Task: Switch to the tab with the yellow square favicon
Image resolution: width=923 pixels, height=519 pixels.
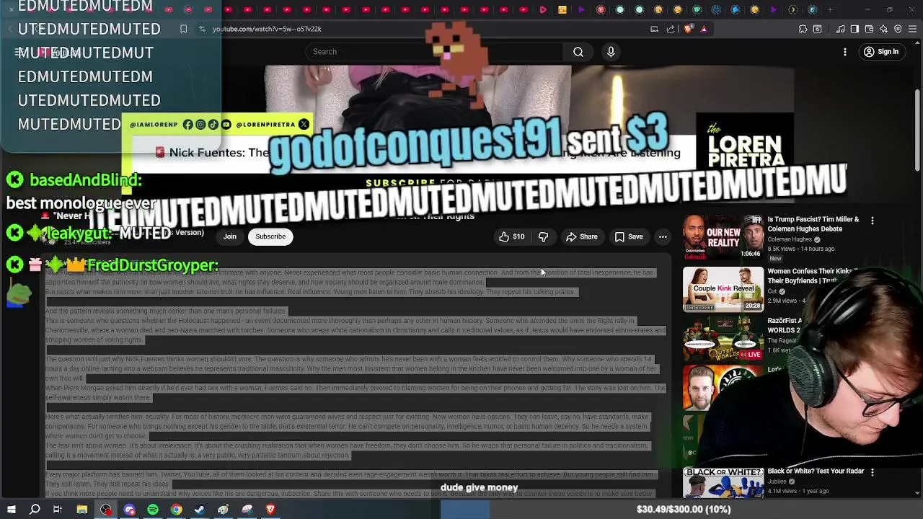Action: pos(562,9)
